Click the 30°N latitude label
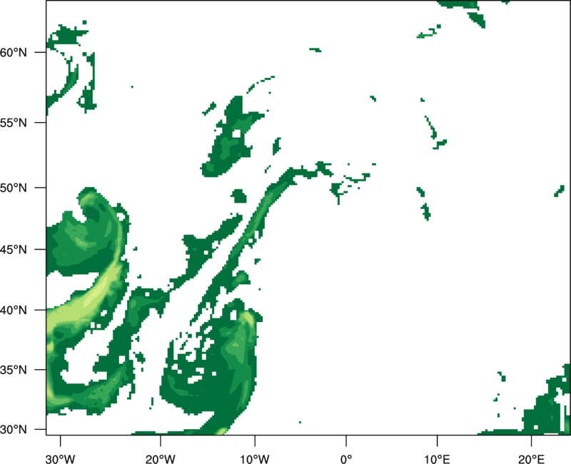Viewport: 571px width, 464px height. click(14, 430)
